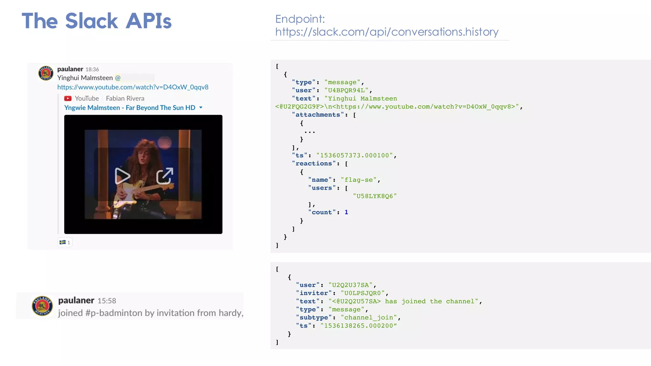Click the "U2Q2U37SA" user value

point(350,285)
